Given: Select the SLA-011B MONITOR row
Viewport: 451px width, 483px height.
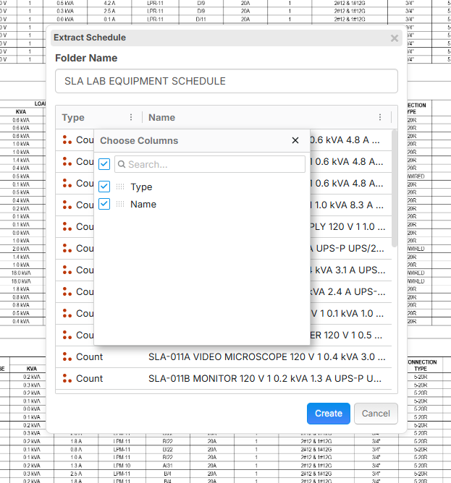Looking at the screenshot, I should click(264, 378).
